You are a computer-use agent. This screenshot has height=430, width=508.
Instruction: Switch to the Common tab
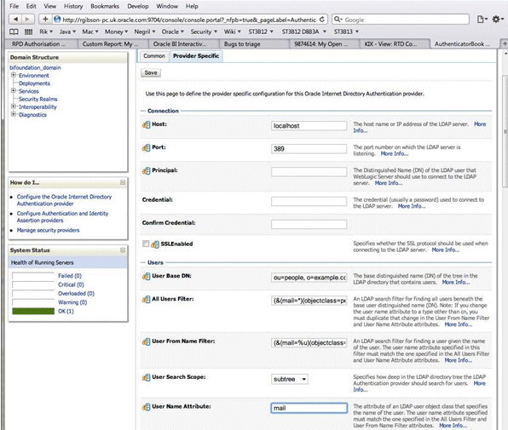pyautogui.click(x=154, y=56)
